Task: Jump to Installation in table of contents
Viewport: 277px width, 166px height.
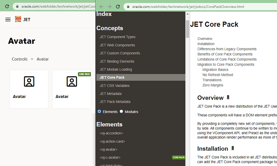Action: pyautogui.click(x=206, y=44)
